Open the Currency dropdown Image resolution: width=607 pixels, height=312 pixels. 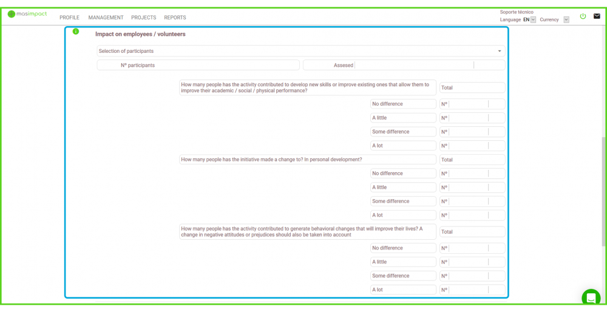coord(566,19)
